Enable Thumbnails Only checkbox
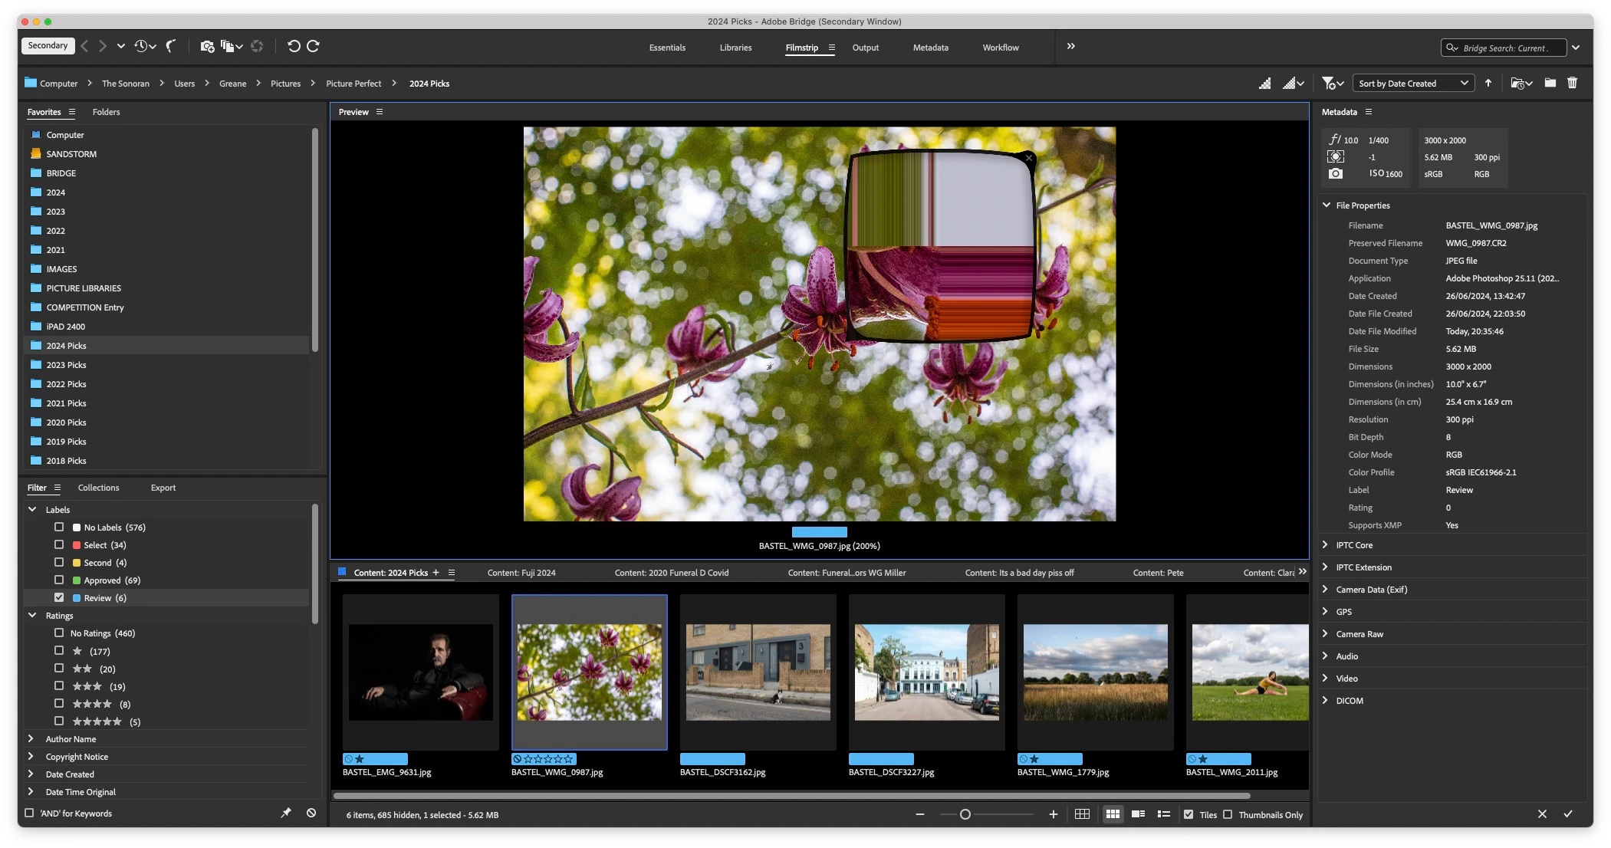Viewport: 1611px width, 848px height. coord(1228,814)
